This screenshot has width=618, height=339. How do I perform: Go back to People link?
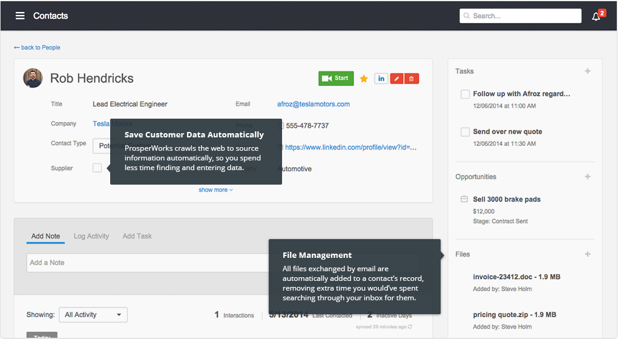point(37,47)
